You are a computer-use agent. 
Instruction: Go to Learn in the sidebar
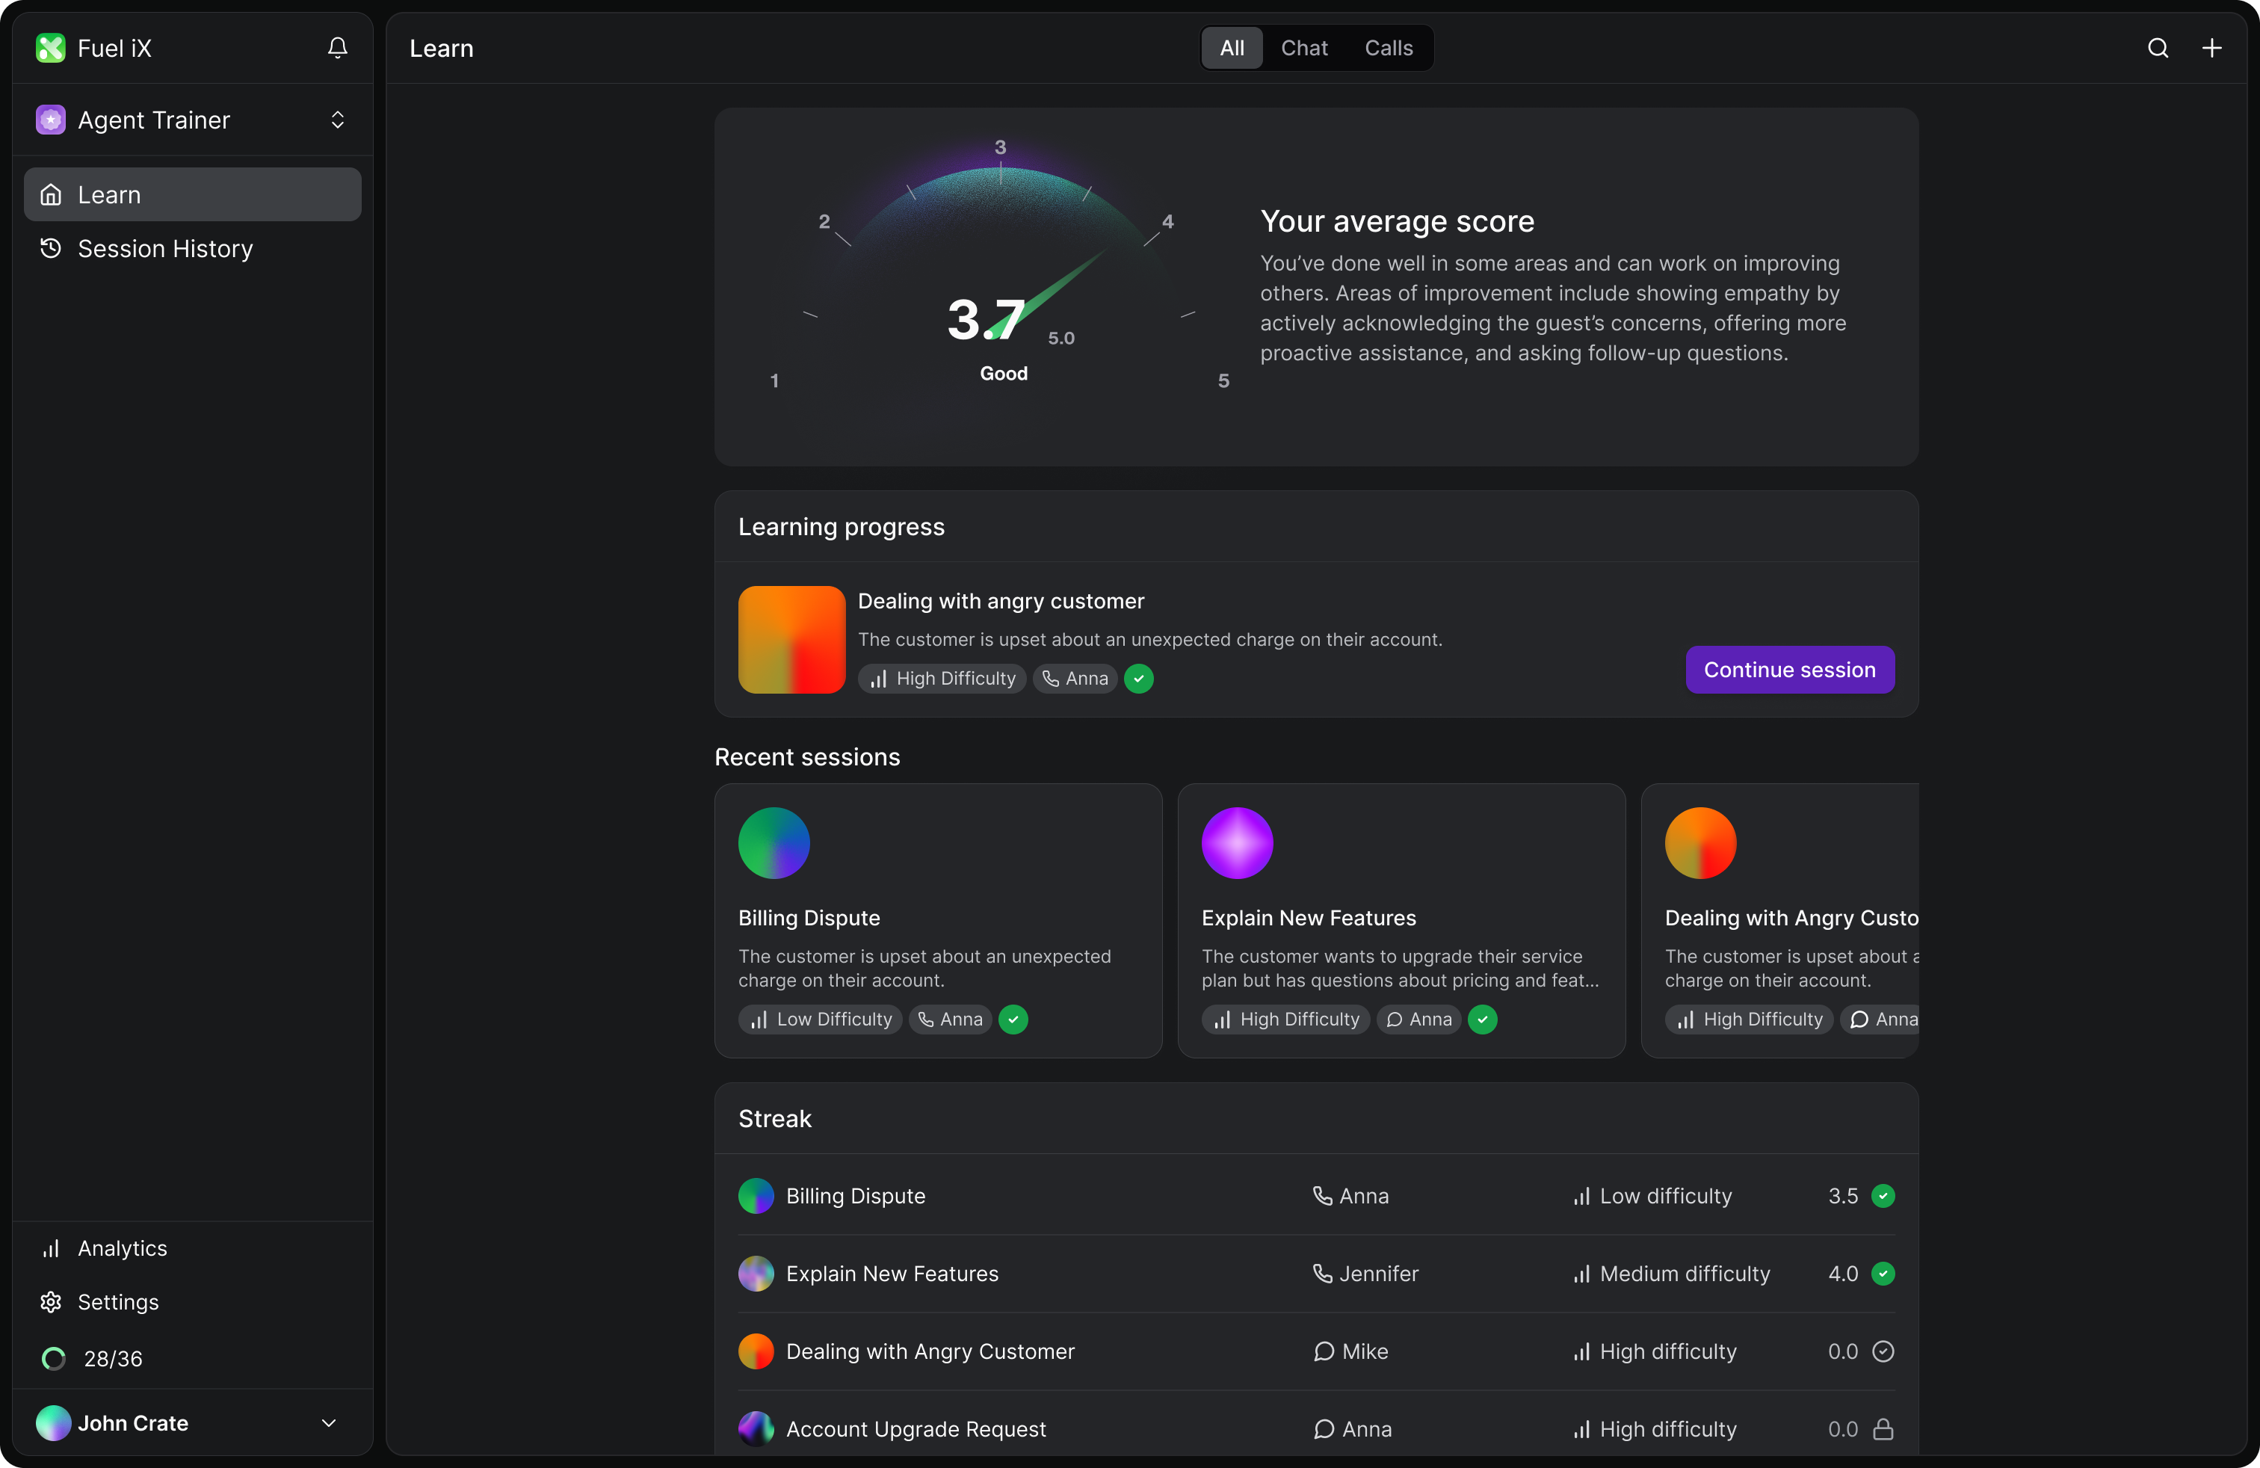193,194
